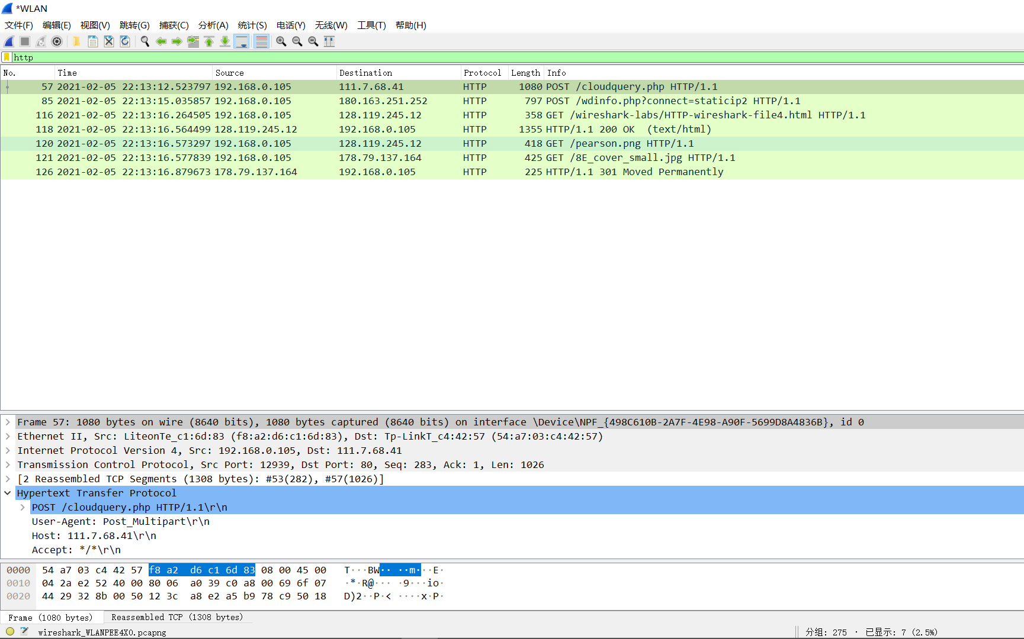Reset zoom to normal size icon
Viewport: 1024px width, 639px height.
click(313, 41)
